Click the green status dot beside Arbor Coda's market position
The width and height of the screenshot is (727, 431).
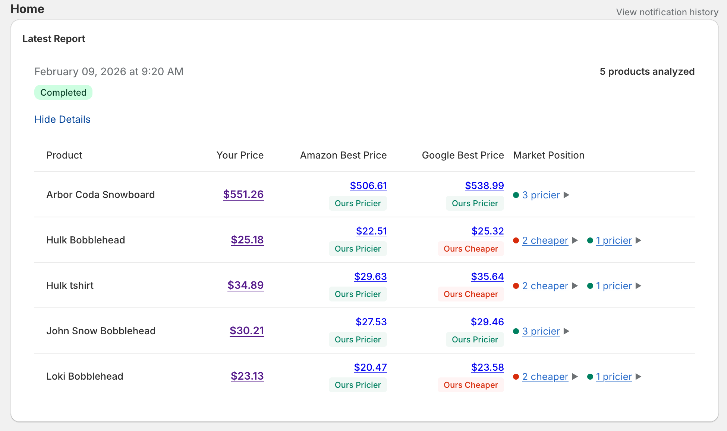(x=516, y=195)
